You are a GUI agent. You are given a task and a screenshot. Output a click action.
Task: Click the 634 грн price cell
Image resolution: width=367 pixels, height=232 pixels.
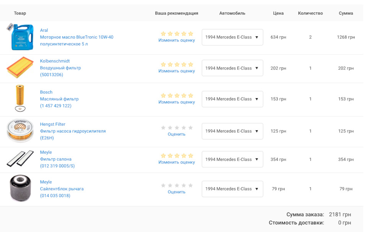click(278, 37)
